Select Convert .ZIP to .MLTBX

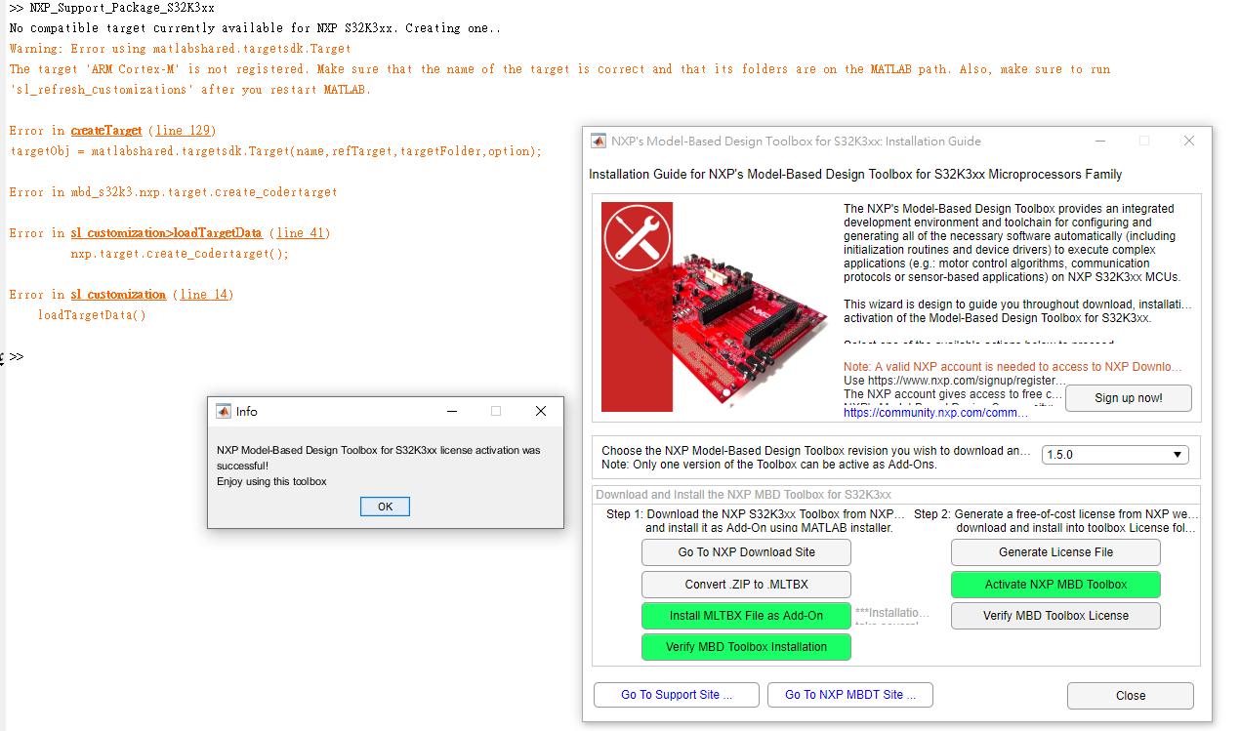pyautogui.click(x=746, y=584)
